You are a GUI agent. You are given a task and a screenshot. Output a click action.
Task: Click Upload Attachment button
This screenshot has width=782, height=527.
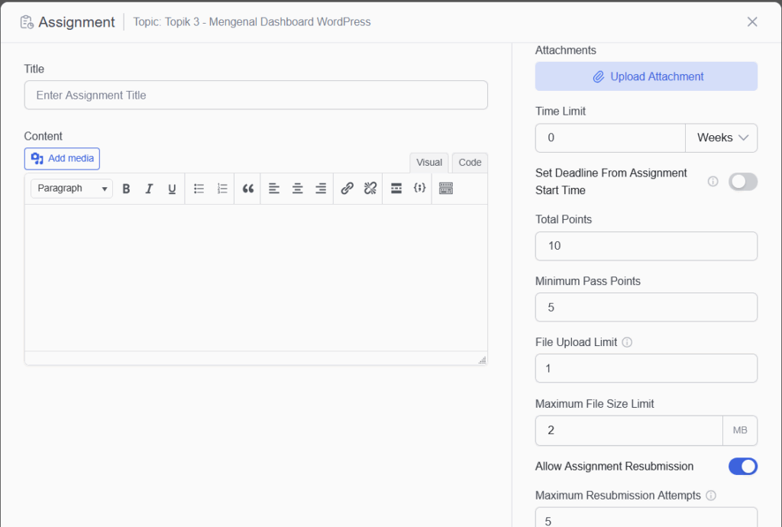(646, 76)
